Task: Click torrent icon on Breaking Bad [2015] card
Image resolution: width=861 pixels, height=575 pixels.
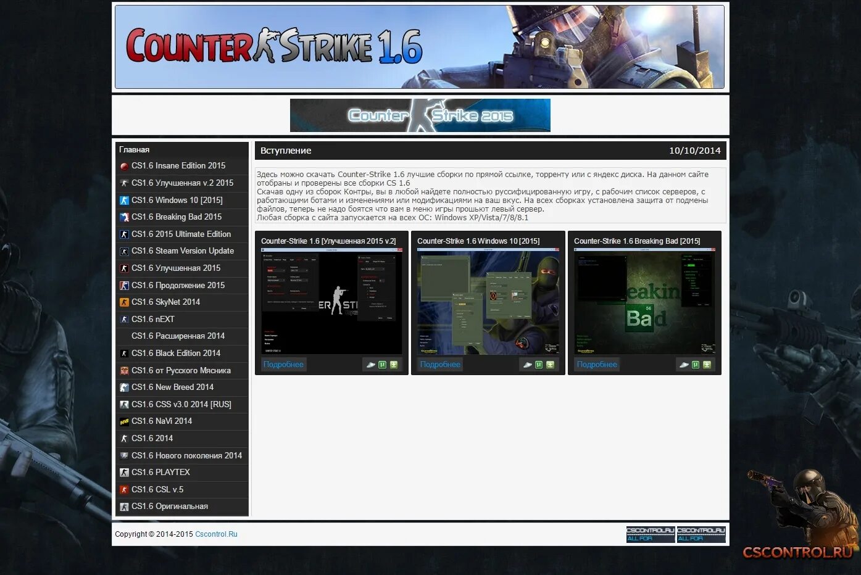Action: coord(696,365)
